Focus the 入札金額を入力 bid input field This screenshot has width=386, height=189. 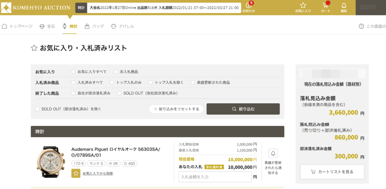point(215,177)
